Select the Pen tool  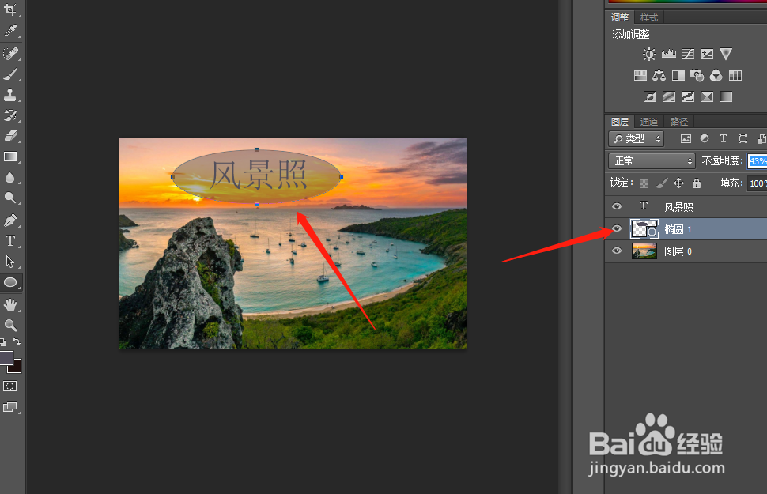pos(10,220)
